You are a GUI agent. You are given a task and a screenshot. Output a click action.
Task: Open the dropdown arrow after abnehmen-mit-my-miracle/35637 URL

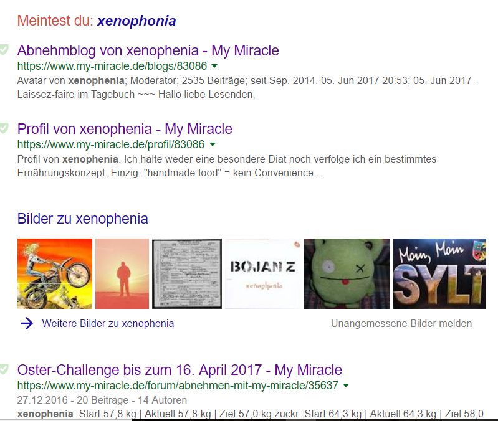(x=346, y=386)
